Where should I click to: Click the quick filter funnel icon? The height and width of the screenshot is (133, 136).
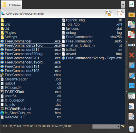pos(123,126)
